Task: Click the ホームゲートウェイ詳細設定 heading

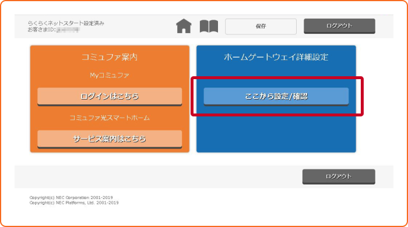Action: pos(276,57)
